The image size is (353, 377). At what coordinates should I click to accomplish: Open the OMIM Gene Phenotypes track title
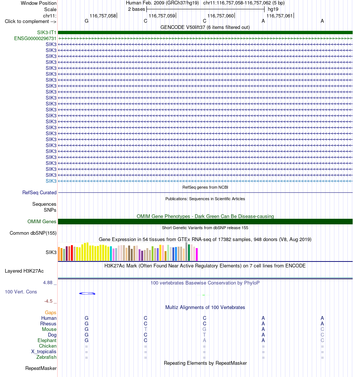click(x=205, y=216)
